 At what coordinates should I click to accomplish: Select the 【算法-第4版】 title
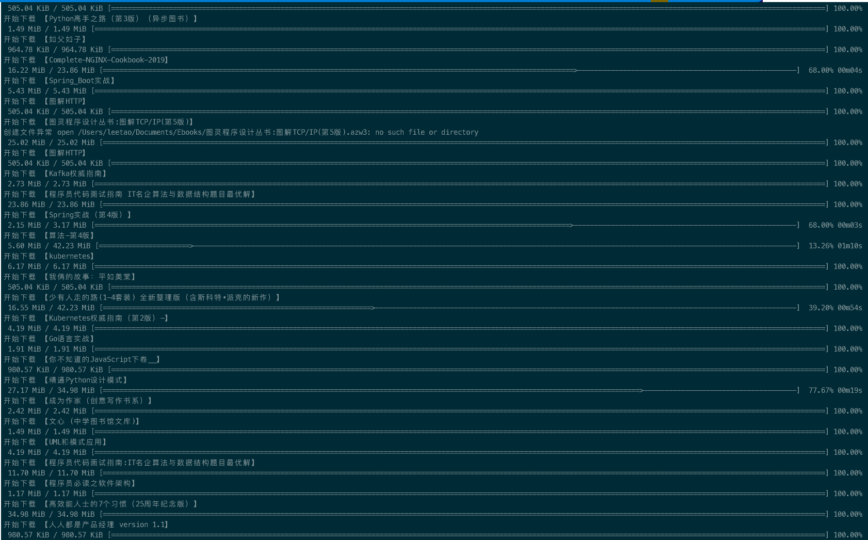pyautogui.click(x=69, y=235)
